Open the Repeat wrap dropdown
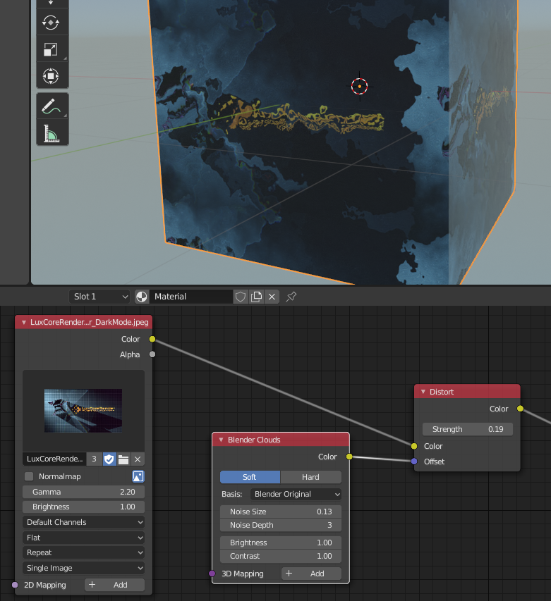This screenshot has height=601, width=551. click(84, 552)
